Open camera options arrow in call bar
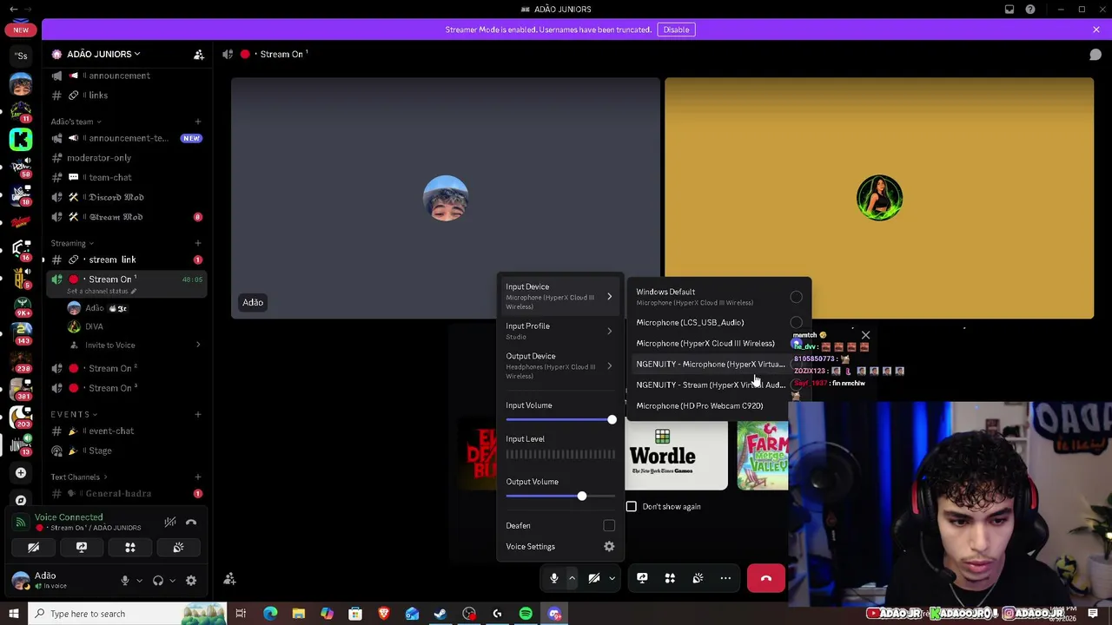 [612, 578]
